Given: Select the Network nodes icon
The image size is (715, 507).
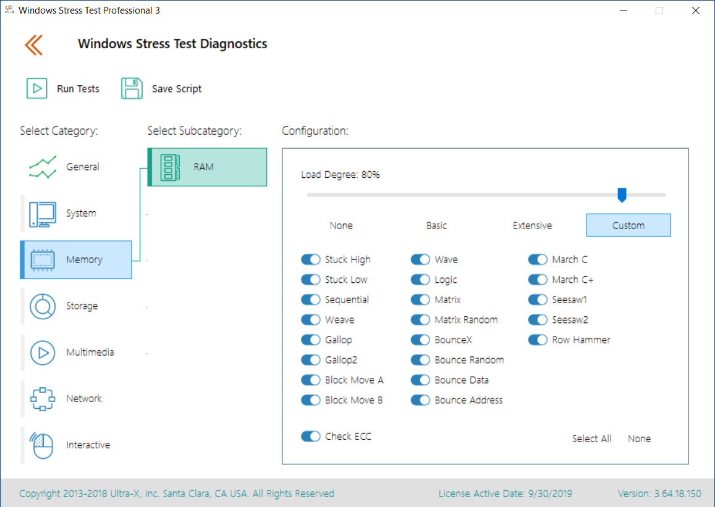Looking at the screenshot, I should pos(43,399).
